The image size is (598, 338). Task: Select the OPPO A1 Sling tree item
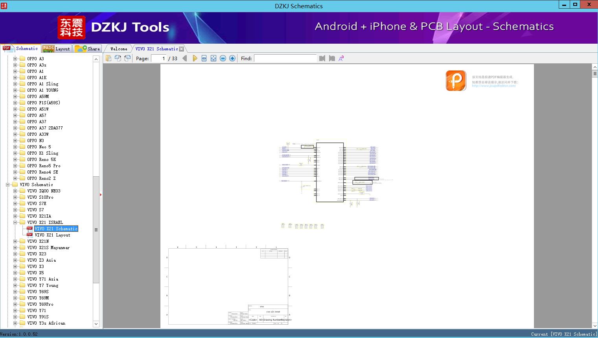[x=43, y=84]
